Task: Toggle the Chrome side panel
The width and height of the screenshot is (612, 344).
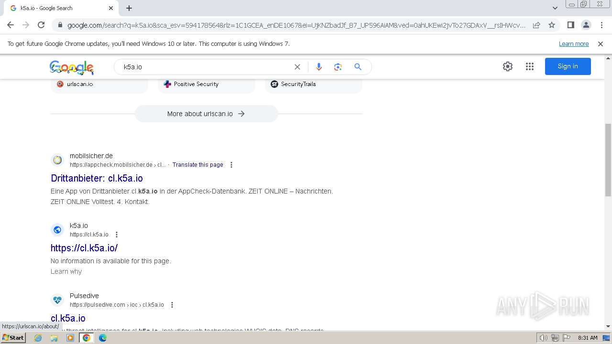Action: [570, 25]
